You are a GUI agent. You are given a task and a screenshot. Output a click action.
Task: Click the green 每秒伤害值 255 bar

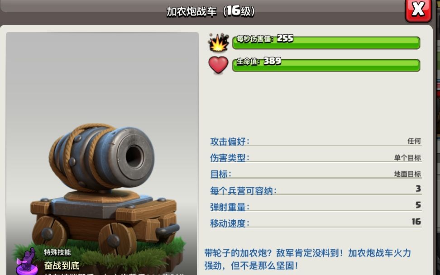pyautogui.click(x=326, y=43)
